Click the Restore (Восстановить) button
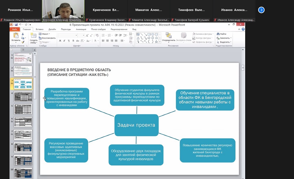This screenshot has width=294, height=179. pos(47,38)
